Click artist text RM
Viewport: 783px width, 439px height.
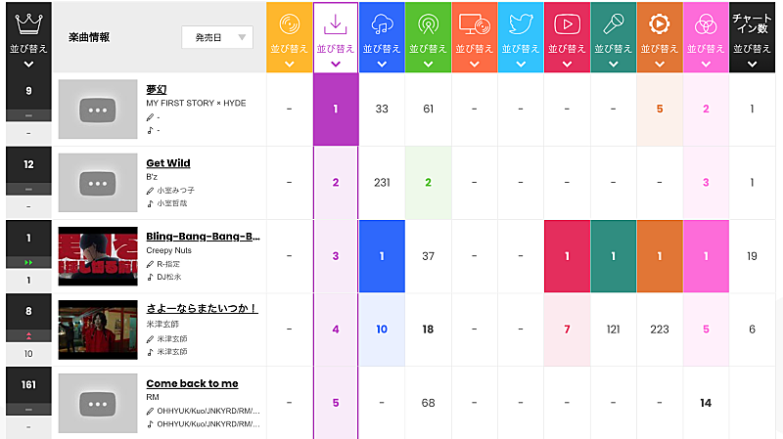tap(153, 397)
